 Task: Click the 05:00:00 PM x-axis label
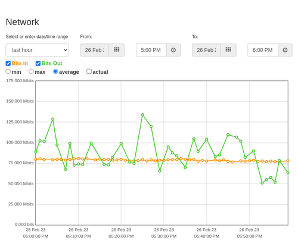pos(36,236)
